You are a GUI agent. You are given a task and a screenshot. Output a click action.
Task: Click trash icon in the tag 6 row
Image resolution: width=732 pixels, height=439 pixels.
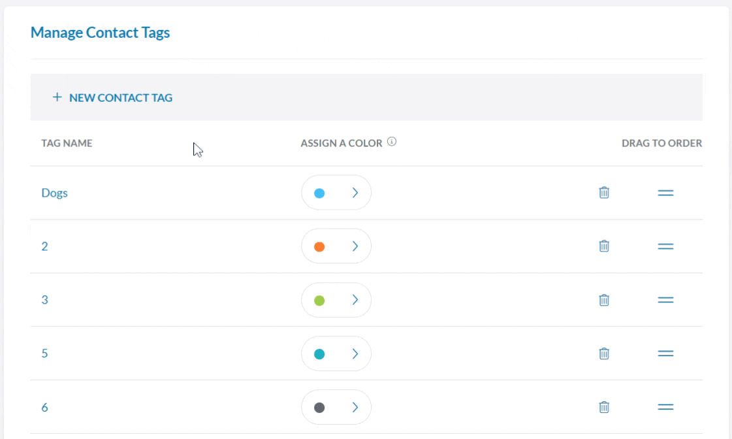[x=604, y=407]
